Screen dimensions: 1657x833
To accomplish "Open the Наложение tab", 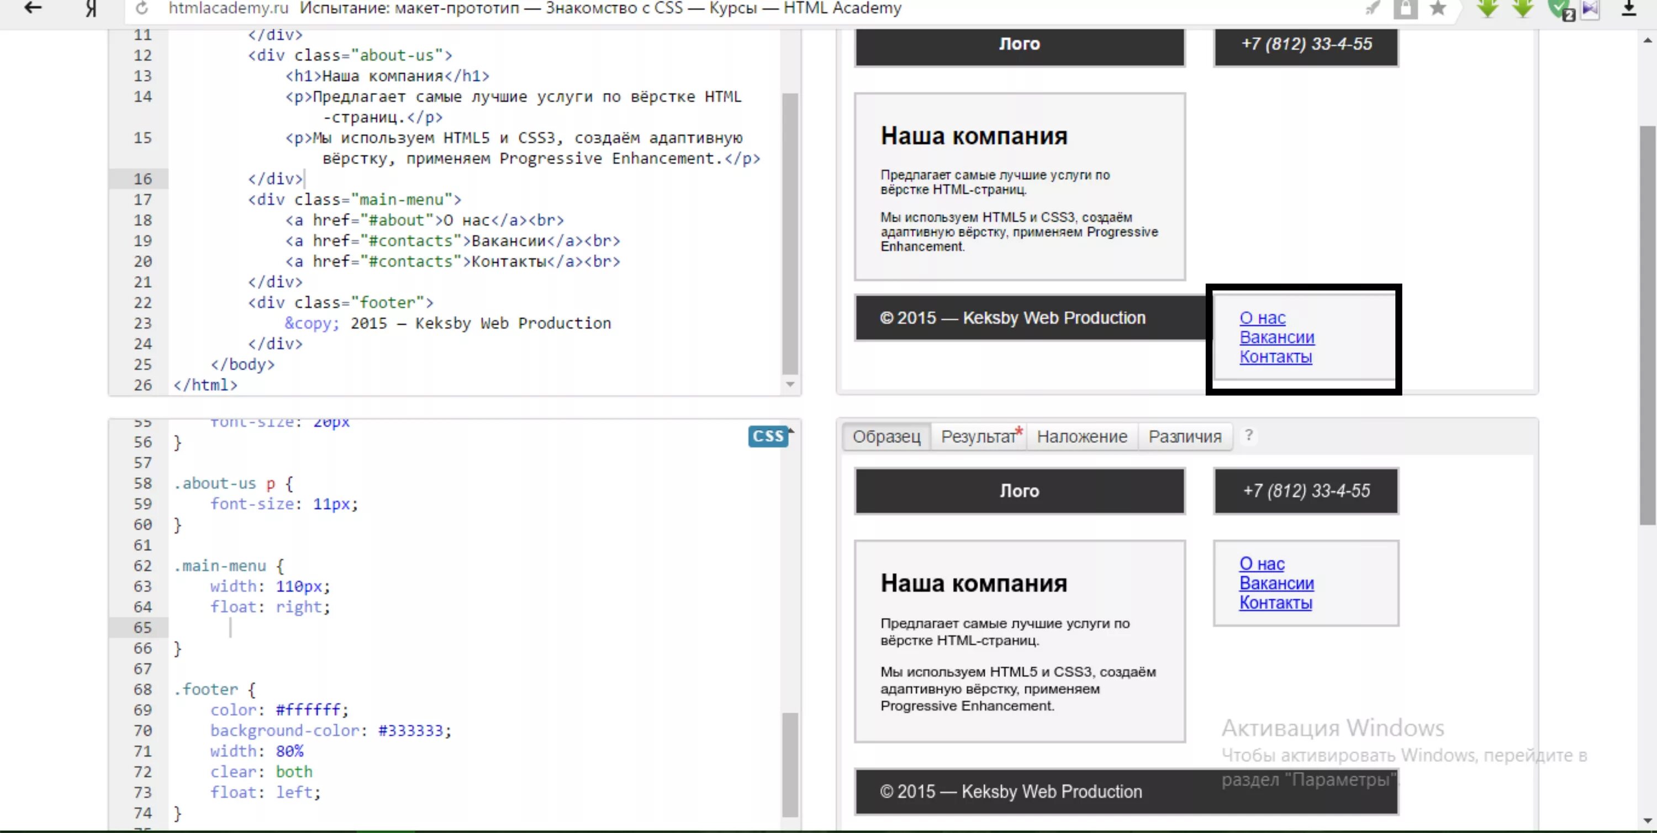I will tap(1081, 437).
